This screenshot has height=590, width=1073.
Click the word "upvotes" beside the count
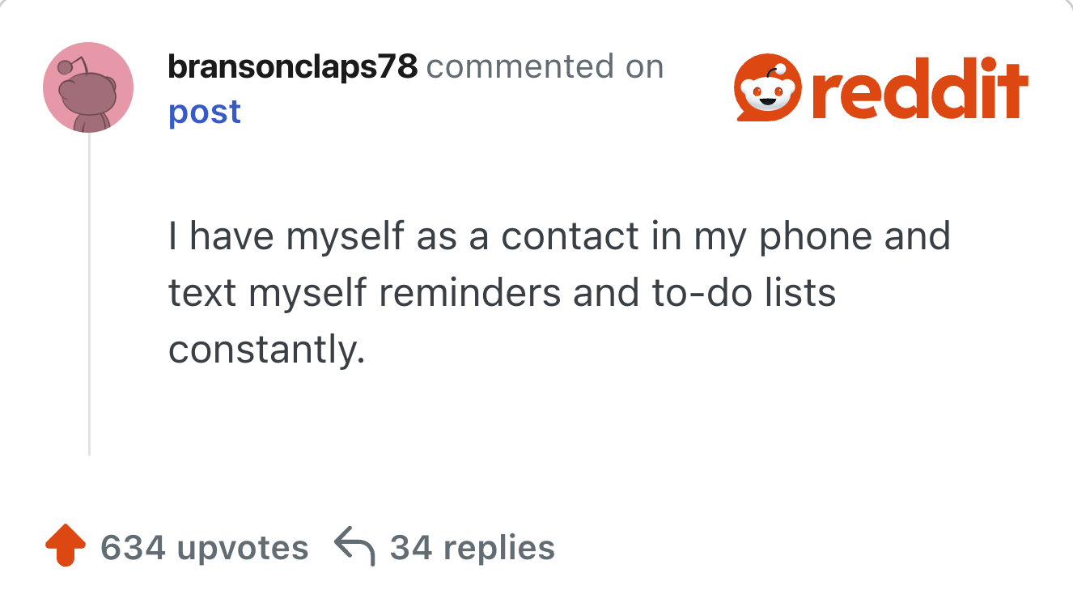[242, 548]
